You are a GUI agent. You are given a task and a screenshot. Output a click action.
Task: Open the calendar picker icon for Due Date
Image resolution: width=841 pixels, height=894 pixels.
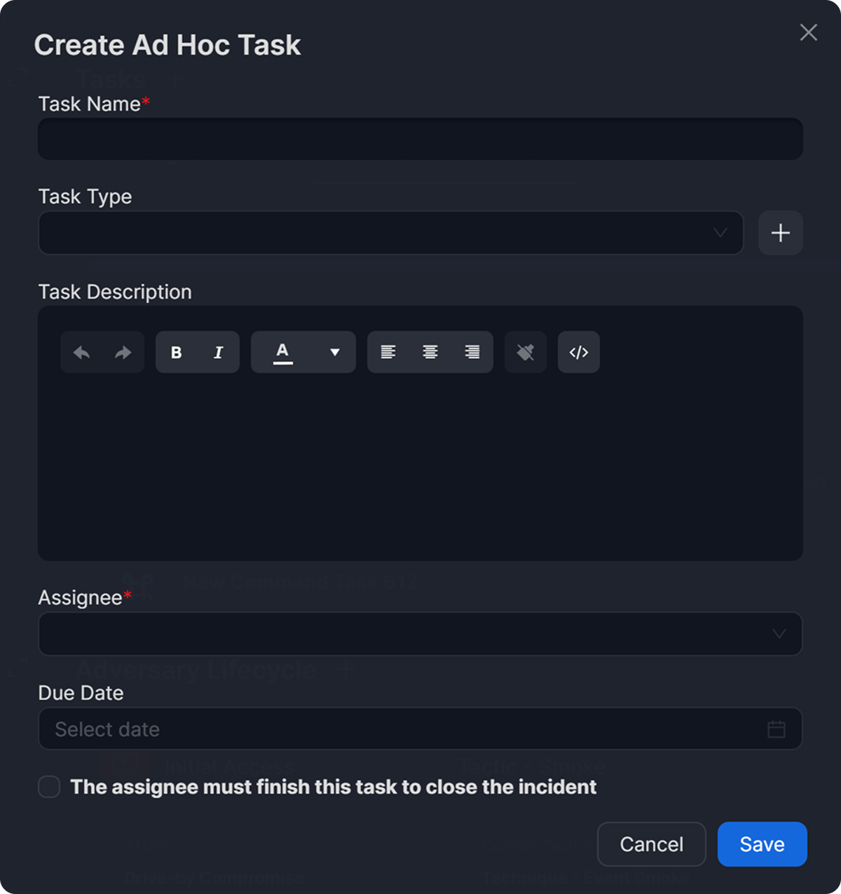tap(777, 729)
